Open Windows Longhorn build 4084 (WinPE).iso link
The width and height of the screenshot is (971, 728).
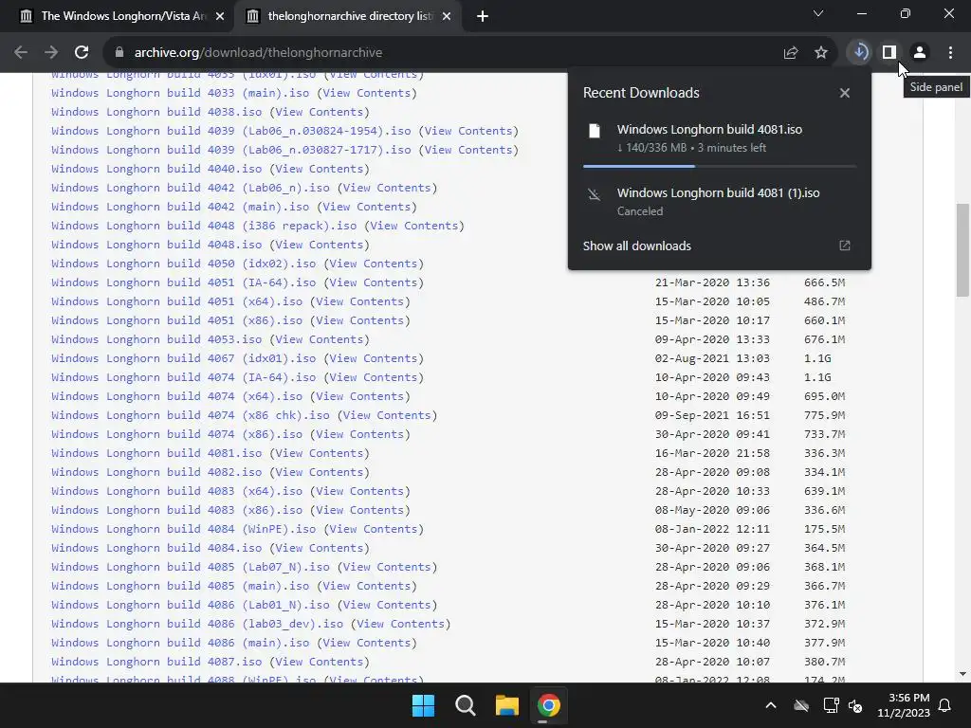coord(184,529)
